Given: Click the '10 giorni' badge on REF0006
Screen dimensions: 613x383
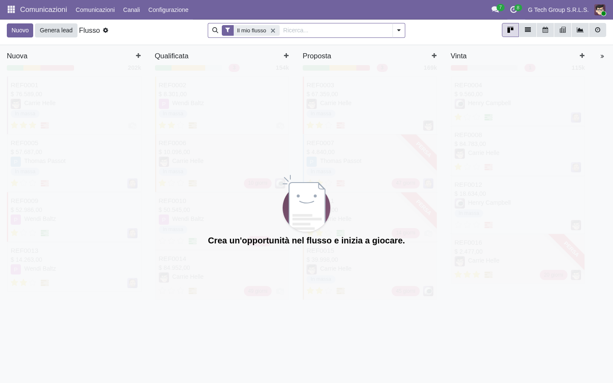Looking at the screenshot, I should 258,183.
